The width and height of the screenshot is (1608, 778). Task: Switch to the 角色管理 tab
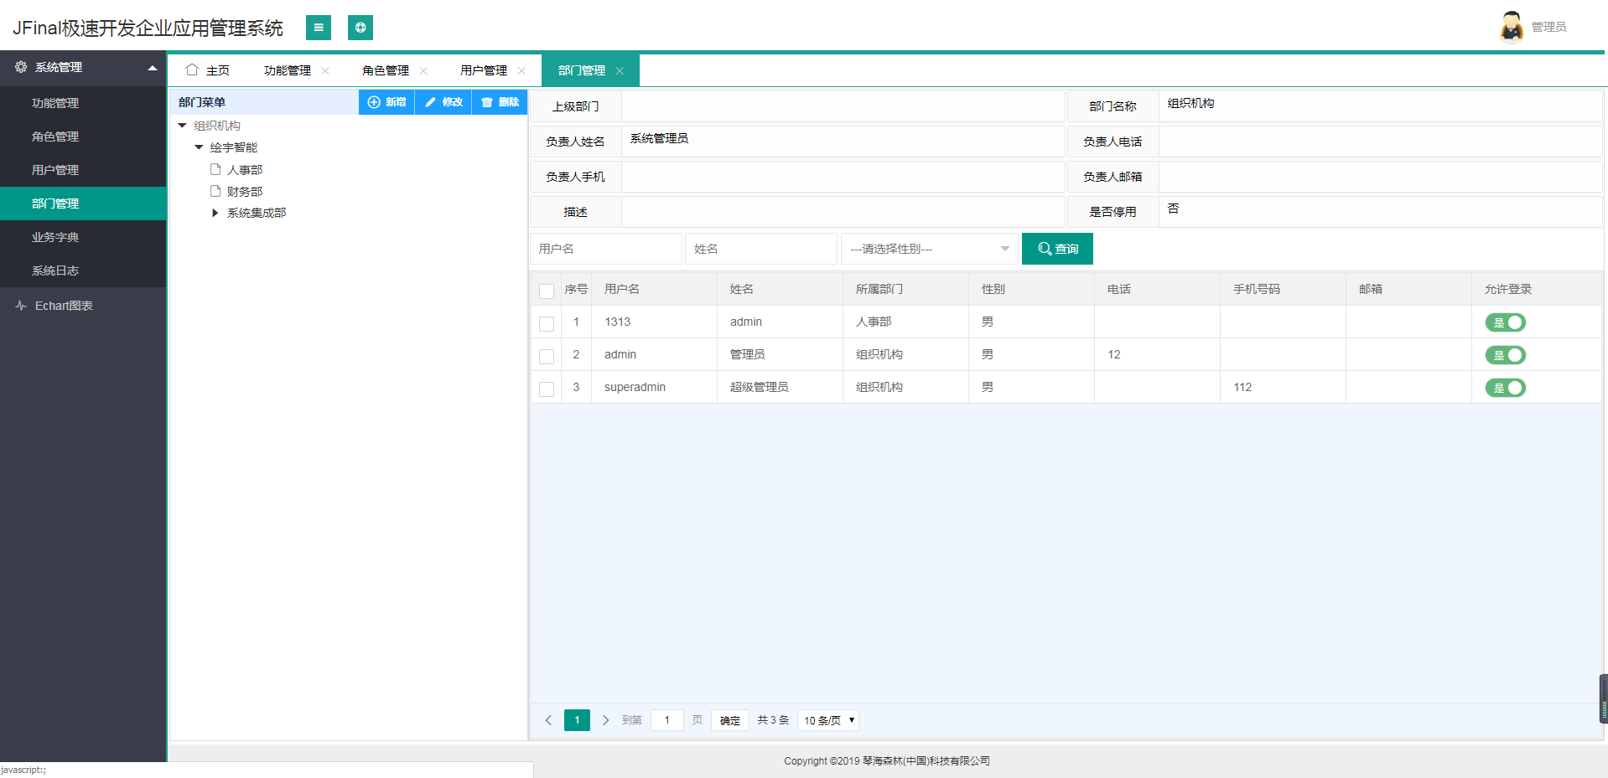point(386,70)
